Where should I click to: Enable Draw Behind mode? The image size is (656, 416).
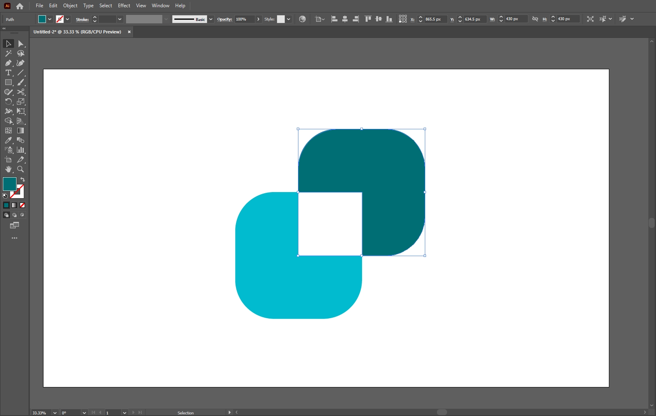[x=14, y=215]
